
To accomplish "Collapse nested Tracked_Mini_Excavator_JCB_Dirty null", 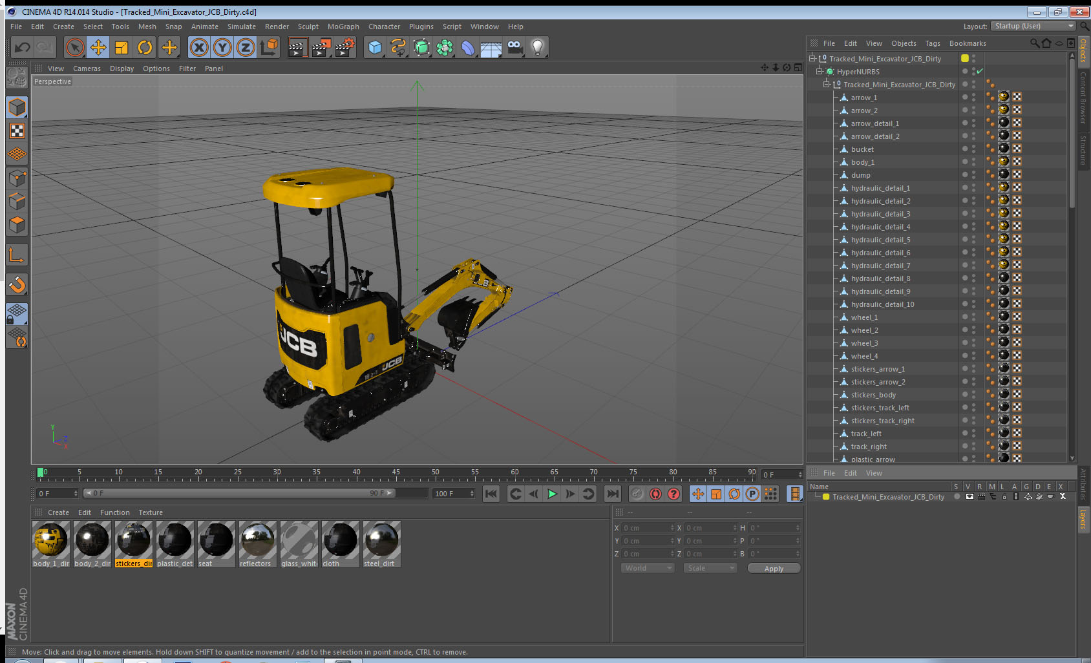I will (x=826, y=85).
